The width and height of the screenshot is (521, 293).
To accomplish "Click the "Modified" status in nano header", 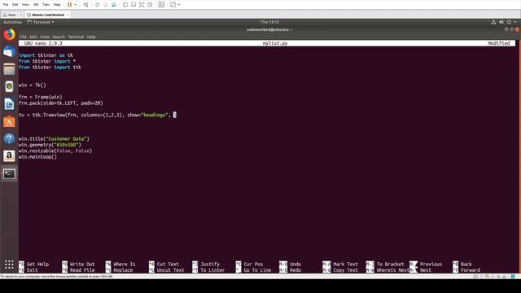I will pyautogui.click(x=499, y=43).
